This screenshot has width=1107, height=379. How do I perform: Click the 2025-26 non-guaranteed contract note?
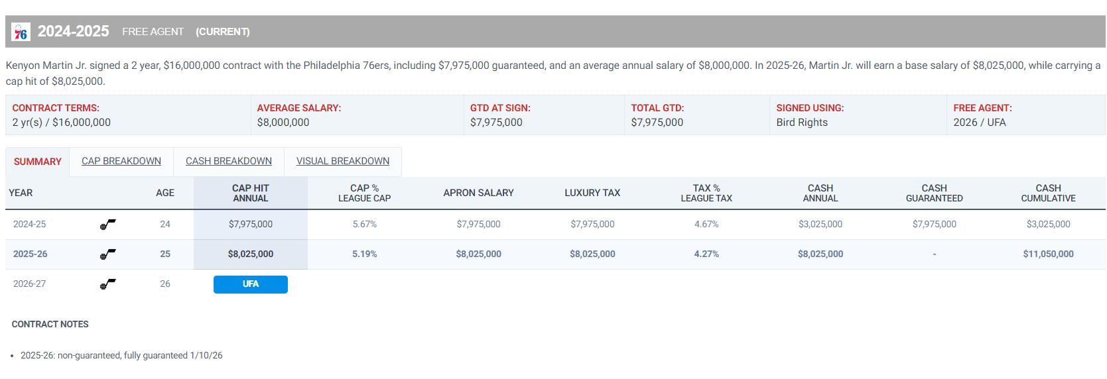click(121, 356)
